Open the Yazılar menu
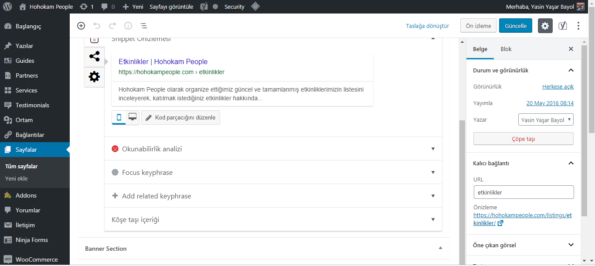This screenshot has height=266, width=595. click(x=35, y=46)
